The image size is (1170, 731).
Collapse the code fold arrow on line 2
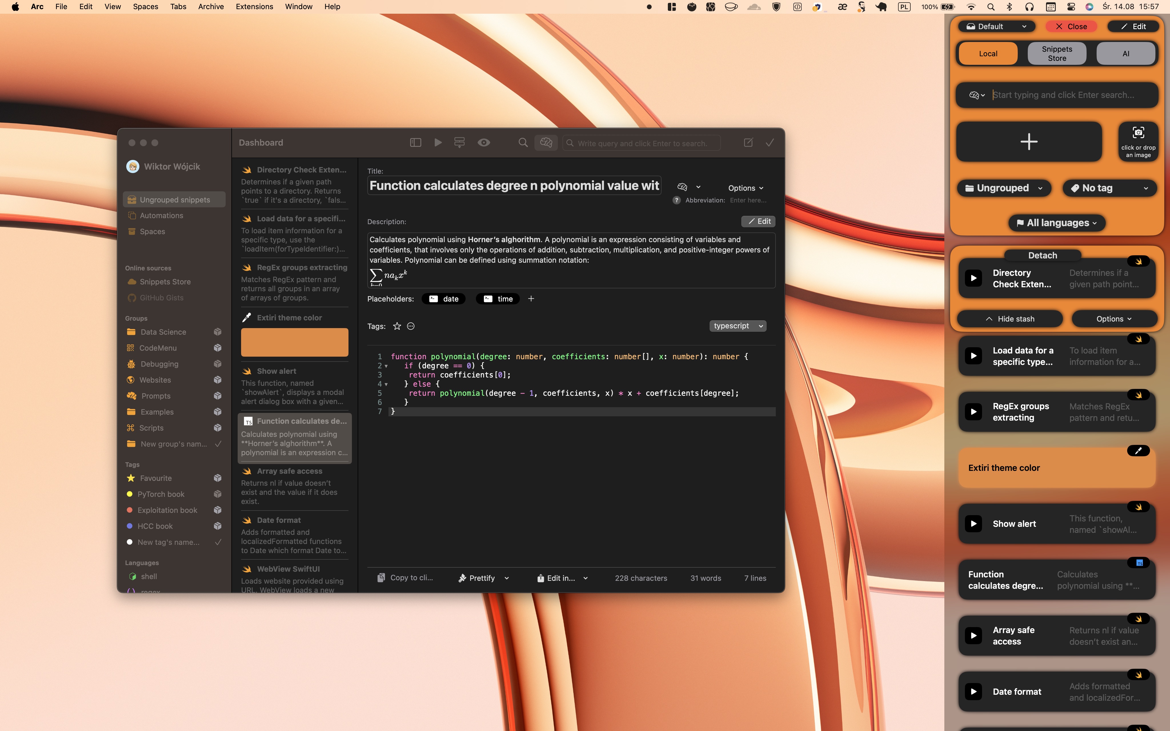pos(386,366)
